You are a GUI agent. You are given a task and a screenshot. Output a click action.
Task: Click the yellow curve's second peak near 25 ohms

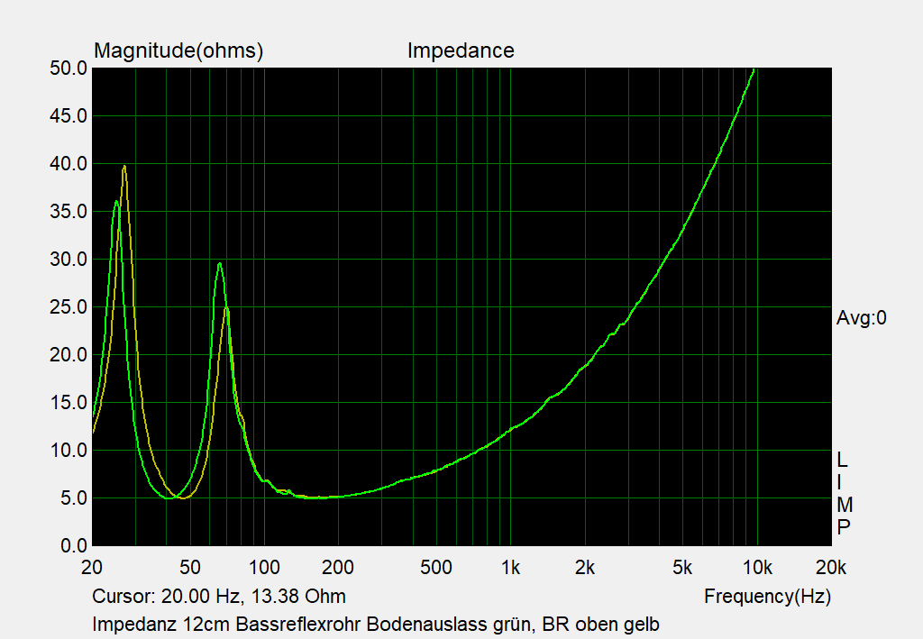click(227, 309)
